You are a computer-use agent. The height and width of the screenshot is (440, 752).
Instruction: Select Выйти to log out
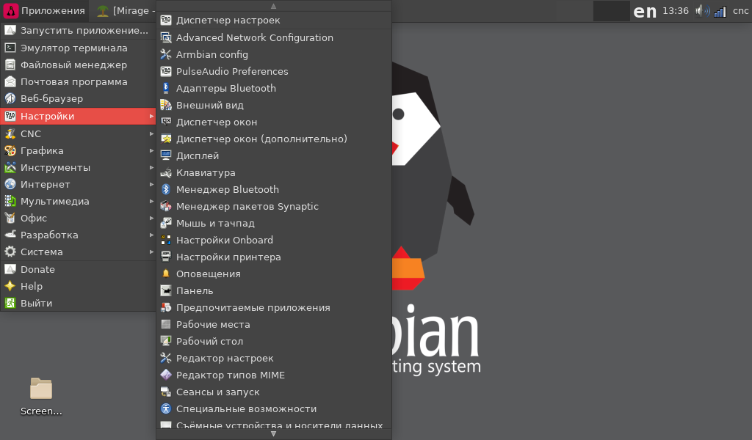tap(78, 303)
